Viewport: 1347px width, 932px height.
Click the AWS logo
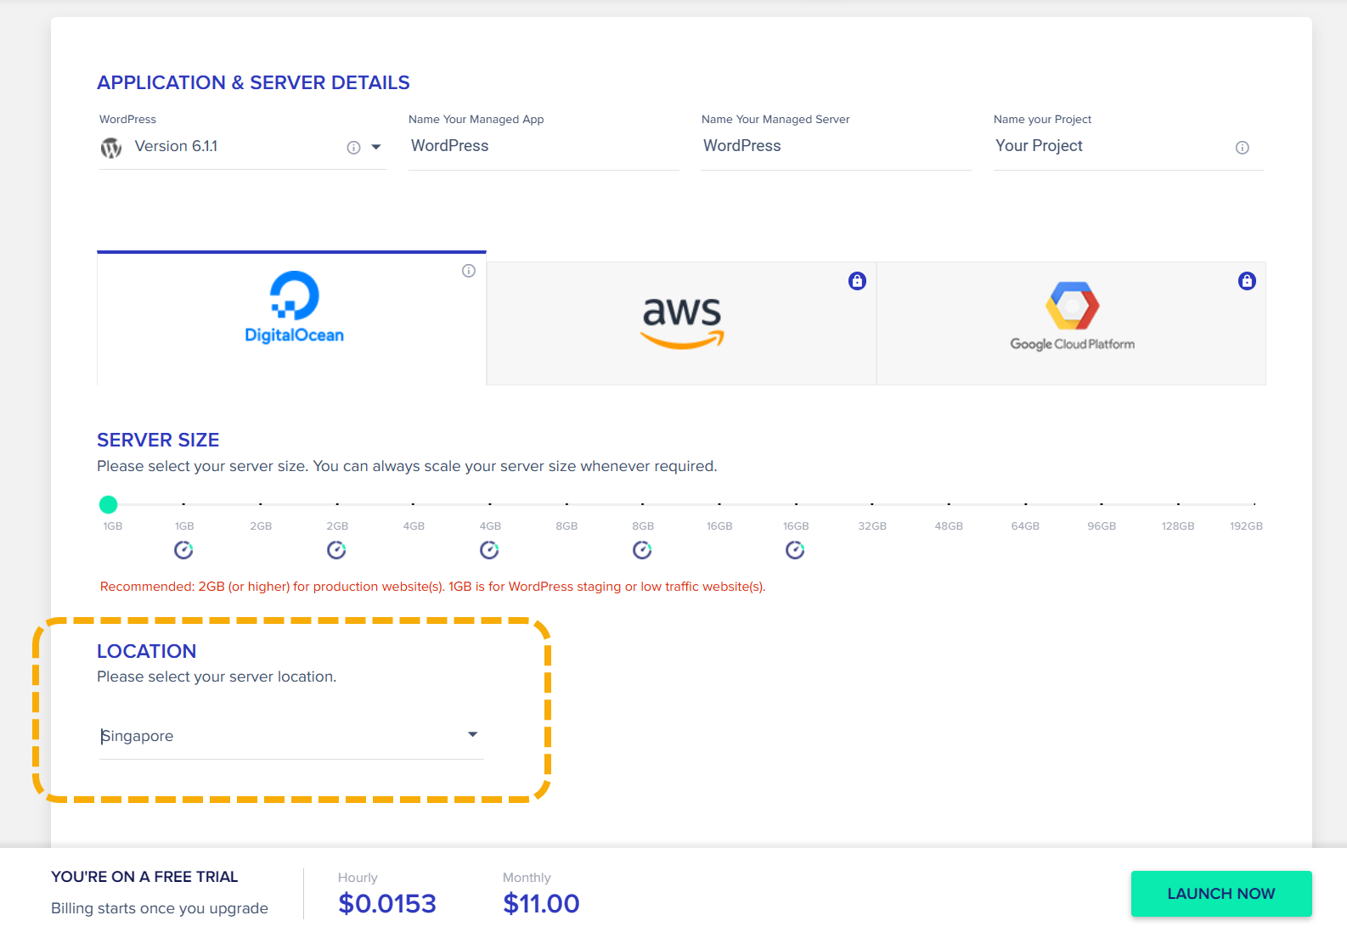coord(682,323)
